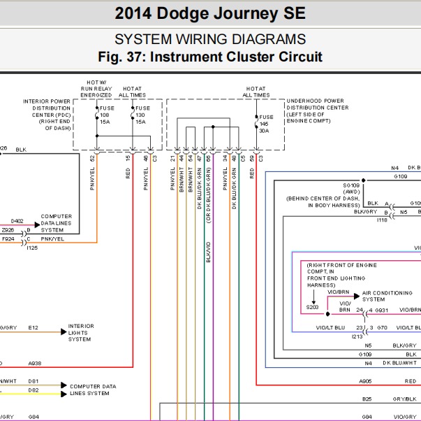Select circuit code "A938"
This screenshot has width=421, height=421.
[35, 364]
